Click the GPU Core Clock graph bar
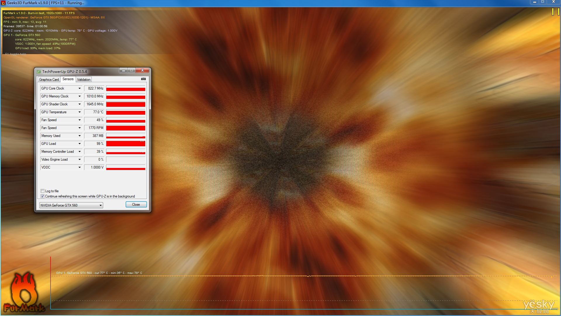The height and width of the screenshot is (316, 561). pyautogui.click(x=126, y=88)
